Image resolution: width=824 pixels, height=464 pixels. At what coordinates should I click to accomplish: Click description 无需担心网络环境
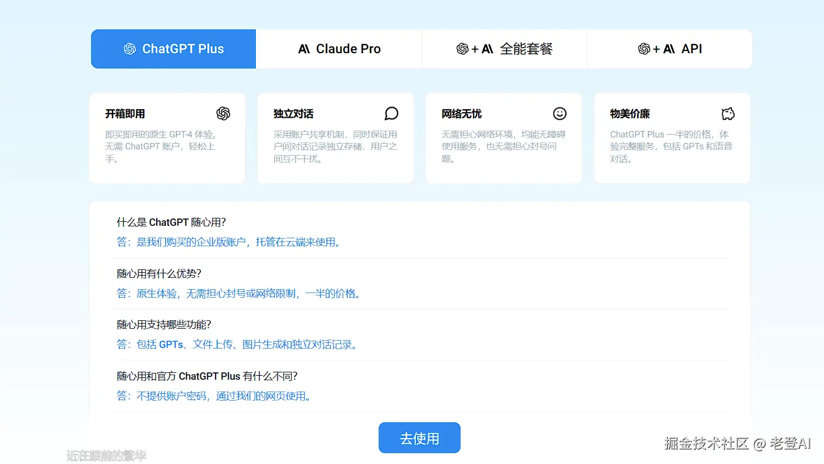point(504,147)
